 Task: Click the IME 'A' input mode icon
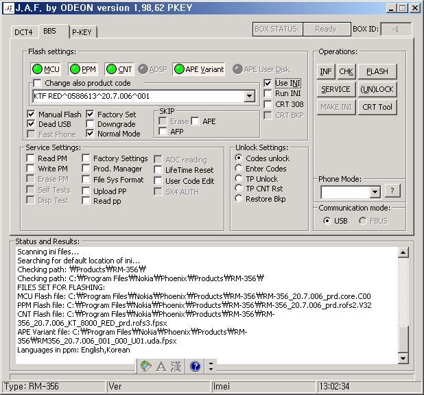click(161, 366)
